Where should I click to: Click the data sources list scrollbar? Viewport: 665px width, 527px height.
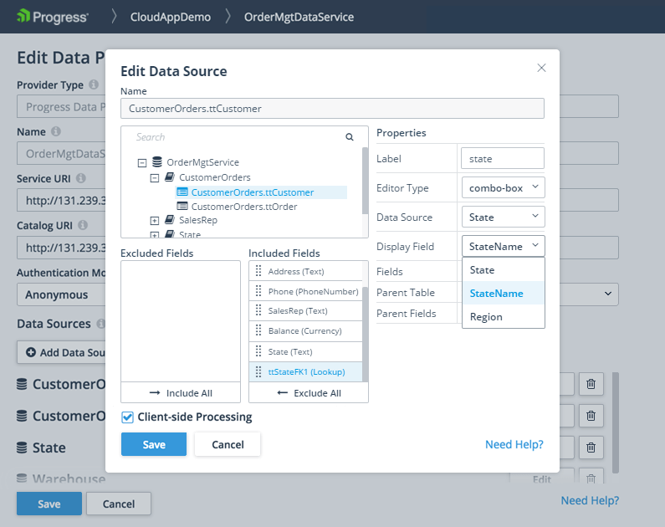pos(616,422)
